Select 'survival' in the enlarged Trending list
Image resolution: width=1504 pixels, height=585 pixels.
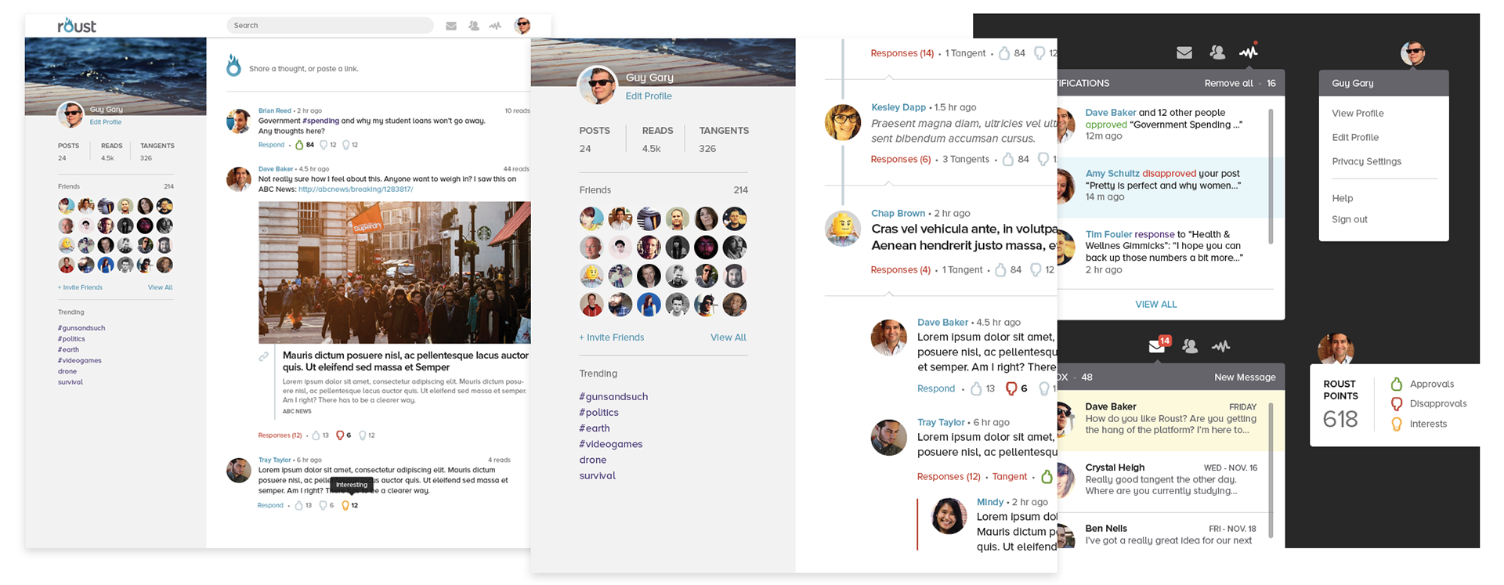coord(597,475)
